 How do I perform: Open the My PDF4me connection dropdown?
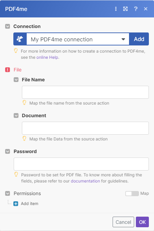point(78,39)
